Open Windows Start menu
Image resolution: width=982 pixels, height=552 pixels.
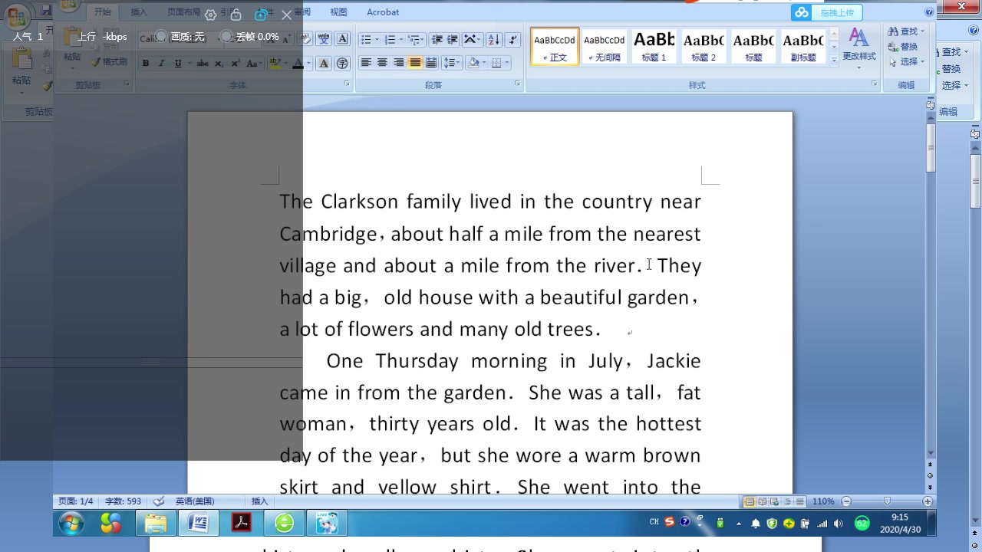point(71,524)
